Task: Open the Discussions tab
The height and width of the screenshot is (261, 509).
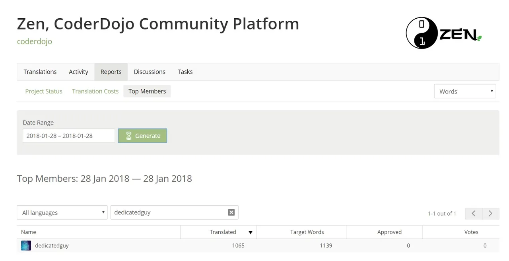Action: (x=150, y=72)
